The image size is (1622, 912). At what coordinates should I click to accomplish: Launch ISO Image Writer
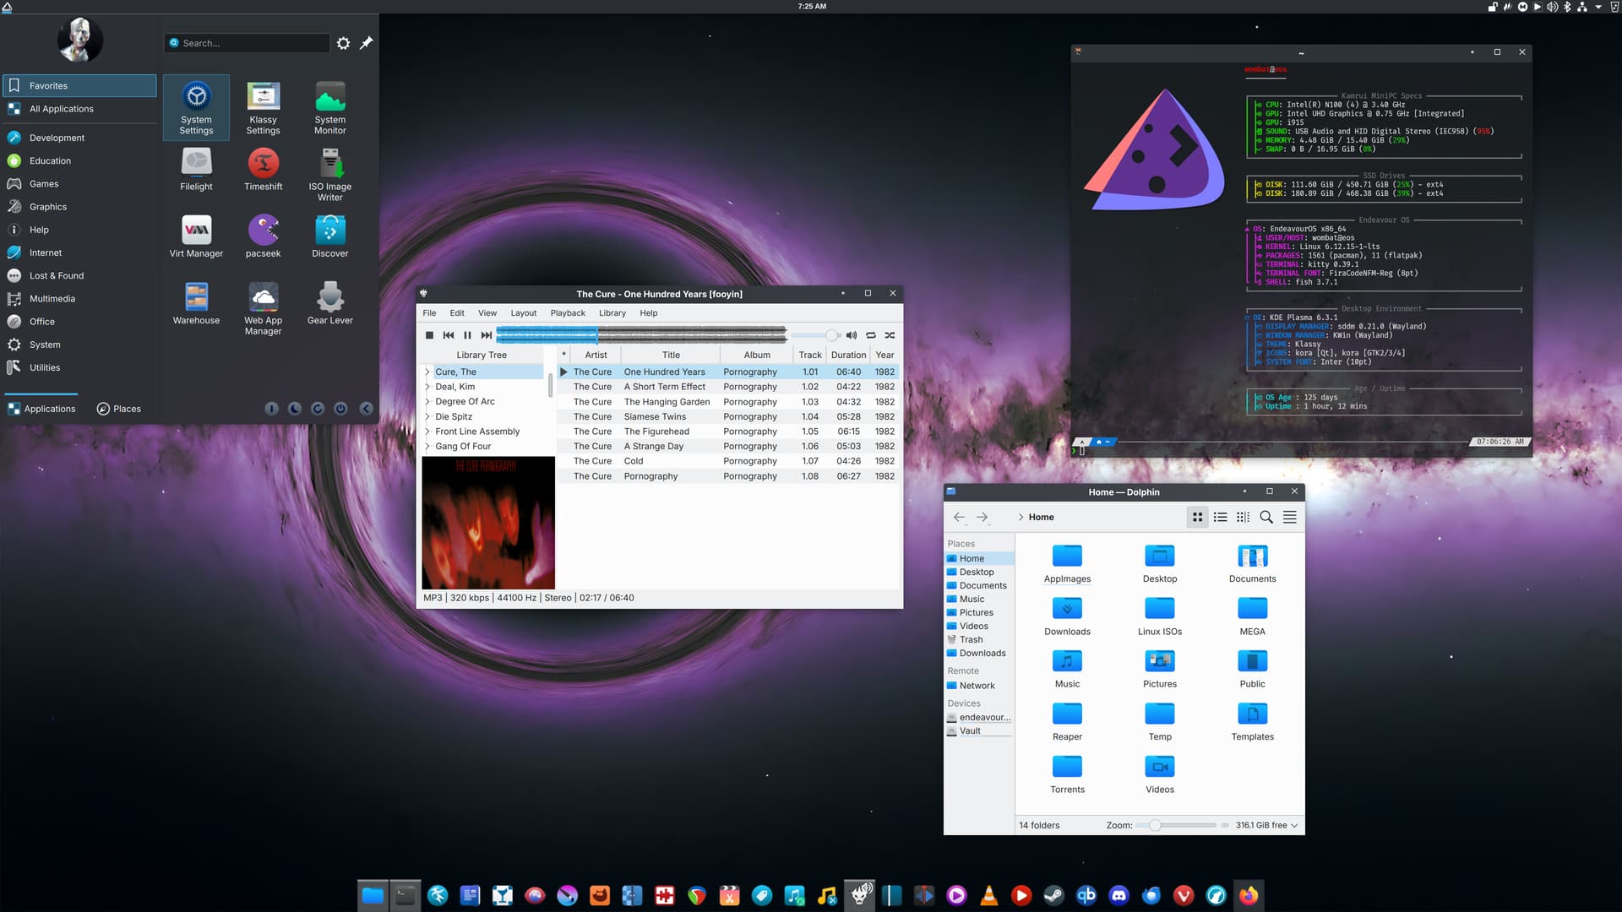pyautogui.click(x=330, y=175)
